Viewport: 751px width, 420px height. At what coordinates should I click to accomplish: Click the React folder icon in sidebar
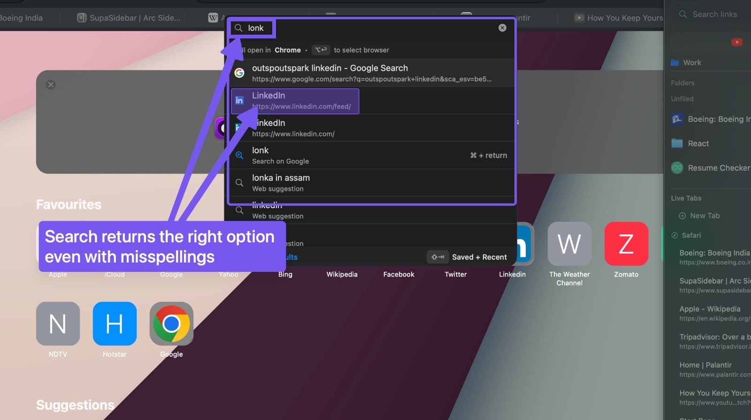677,143
